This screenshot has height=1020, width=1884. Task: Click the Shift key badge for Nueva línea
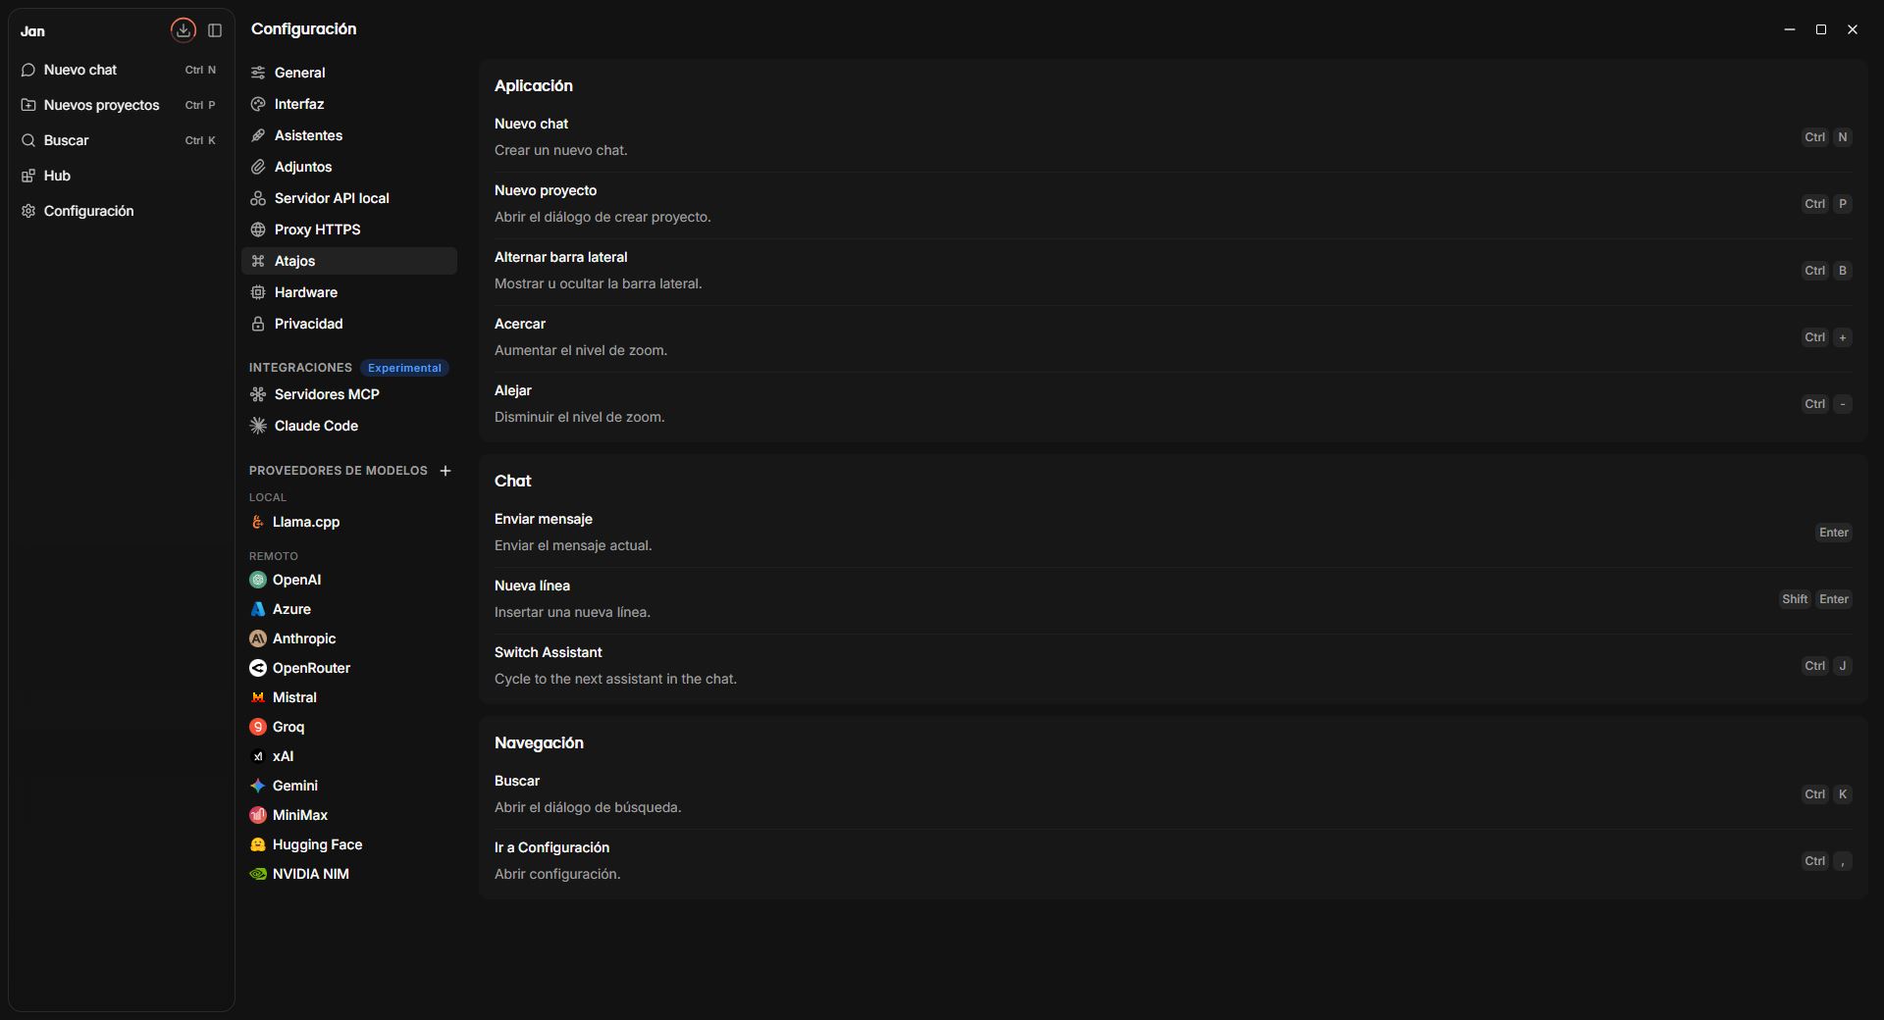click(x=1795, y=599)
